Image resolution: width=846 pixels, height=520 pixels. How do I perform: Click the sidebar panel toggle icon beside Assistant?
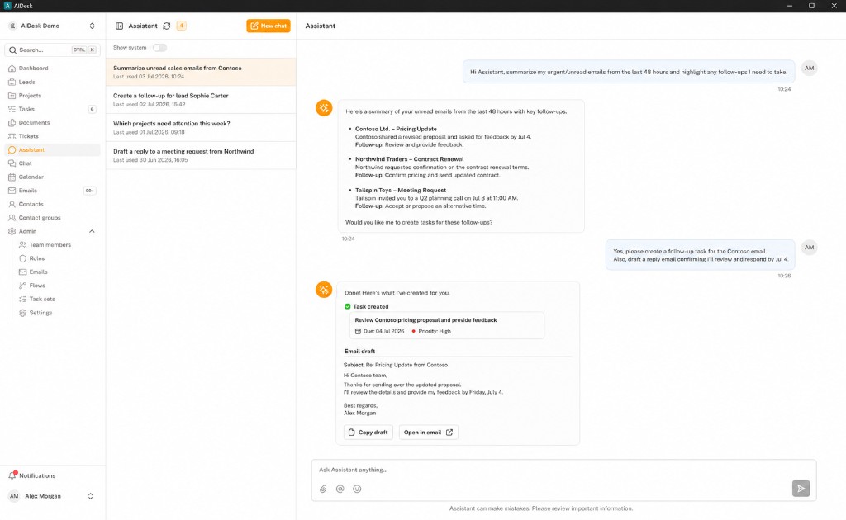(119, 26)
